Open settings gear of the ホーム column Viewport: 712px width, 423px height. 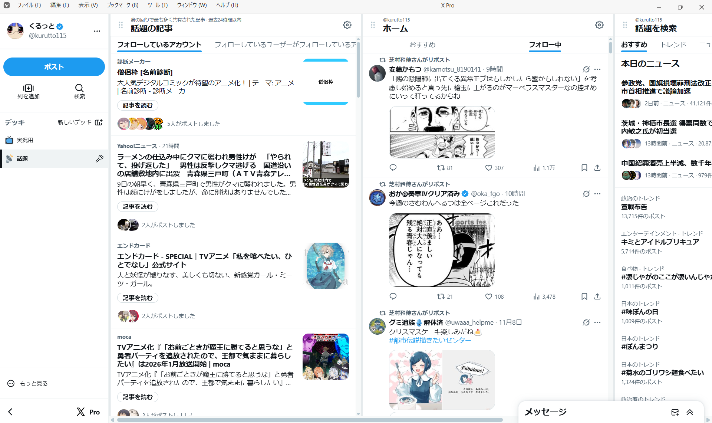599,25
